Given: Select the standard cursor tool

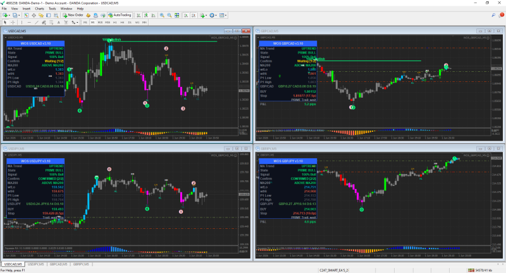Looking at the screenshot, I should click(5, 23).
